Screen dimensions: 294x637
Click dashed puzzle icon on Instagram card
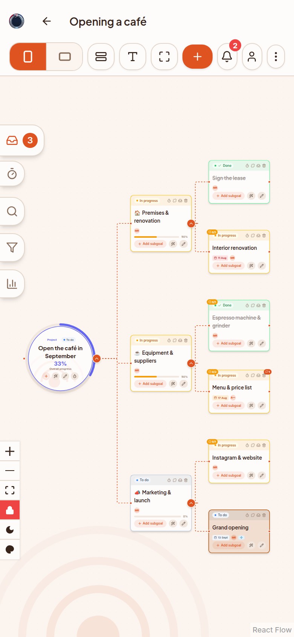click(253, 445)
